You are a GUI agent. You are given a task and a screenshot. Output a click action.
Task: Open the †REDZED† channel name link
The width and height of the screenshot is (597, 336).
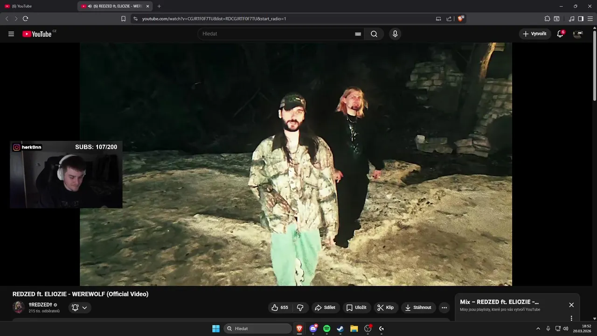coord(41,304)
